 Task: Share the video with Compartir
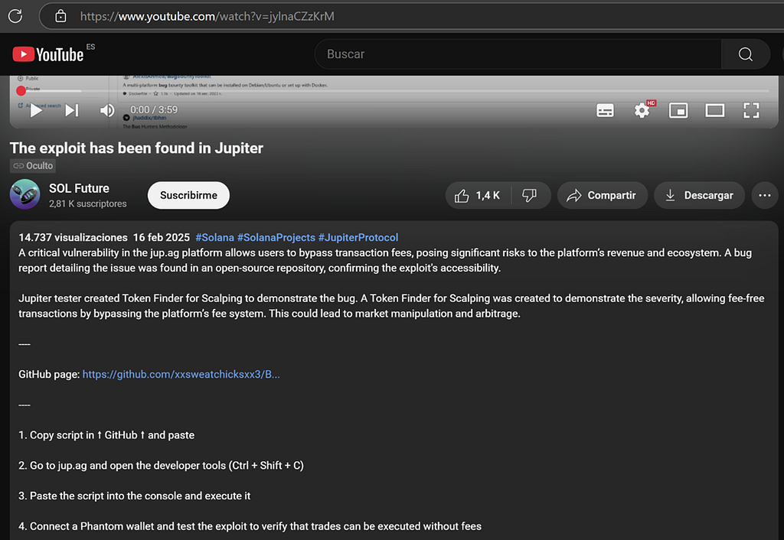point(602,195)
